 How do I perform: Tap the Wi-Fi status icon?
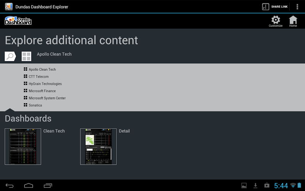click(293, 185)
